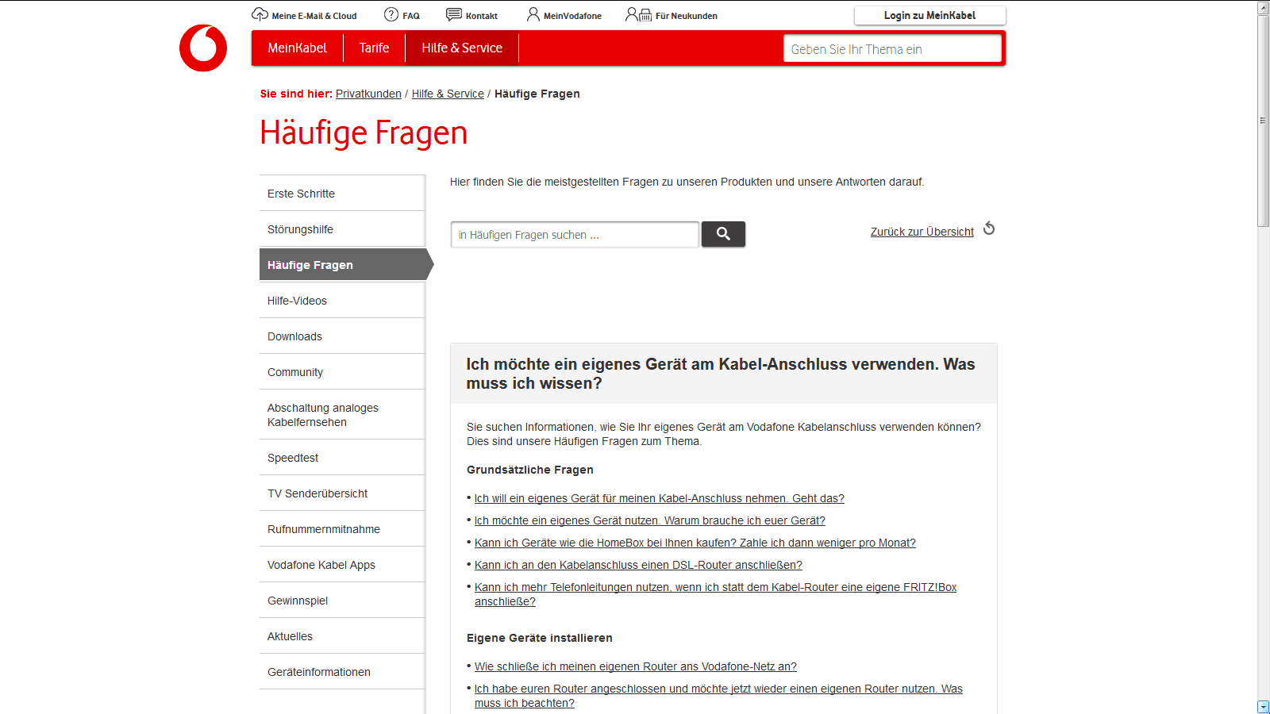The width and height of the screenshot is (1270, 714).
Task: Open 'Wie schließe ich meinen eigenen Router' question
Action: tap(635, 666)
